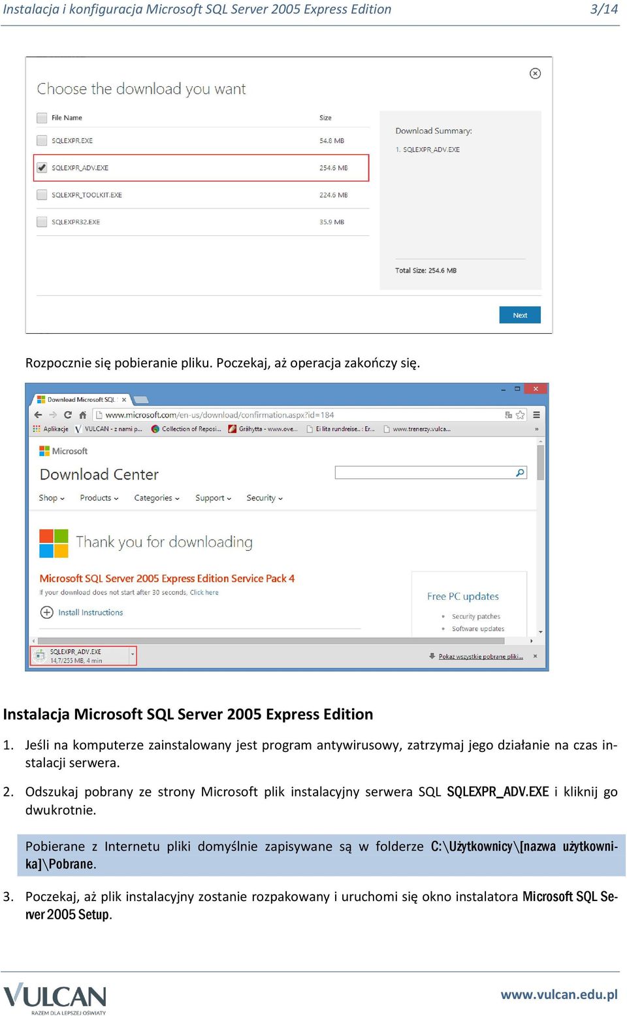Viewport: 627px width, 1016px height.
Task: Reload the page with the refresh icon
Action: pyautogui.click(x=68, y=415)
